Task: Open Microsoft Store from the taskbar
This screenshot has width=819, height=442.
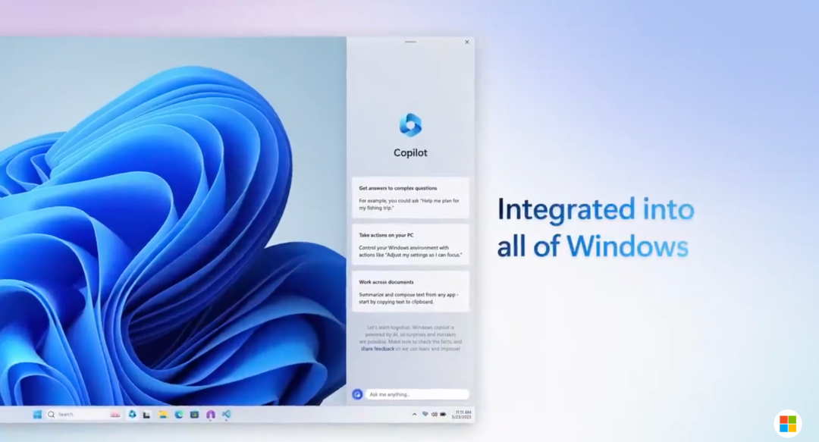Action: click(194, 414)
